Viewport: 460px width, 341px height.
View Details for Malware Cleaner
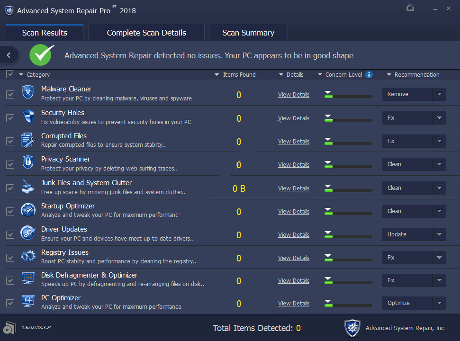point(294,94)
